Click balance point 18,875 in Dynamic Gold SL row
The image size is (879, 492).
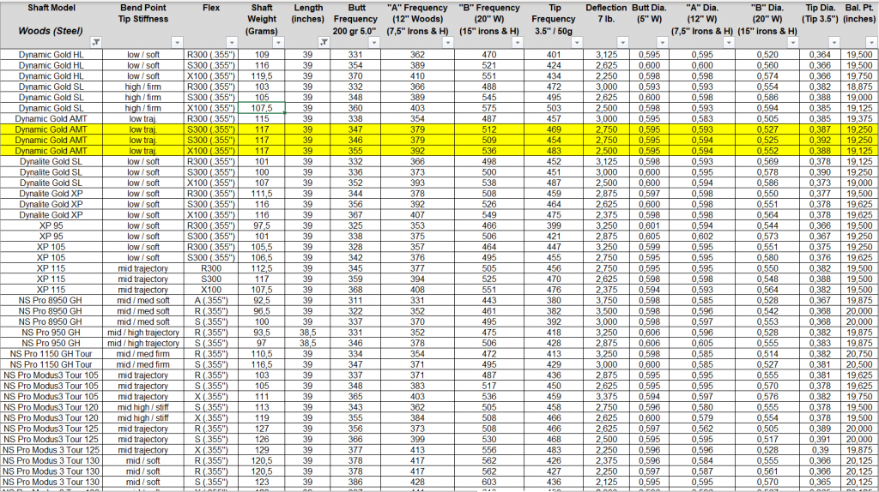tap(859, 87)
